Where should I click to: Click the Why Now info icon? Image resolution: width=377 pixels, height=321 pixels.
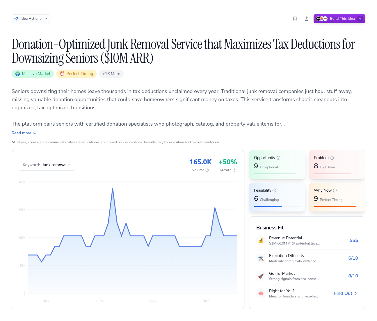click(335, 190)
